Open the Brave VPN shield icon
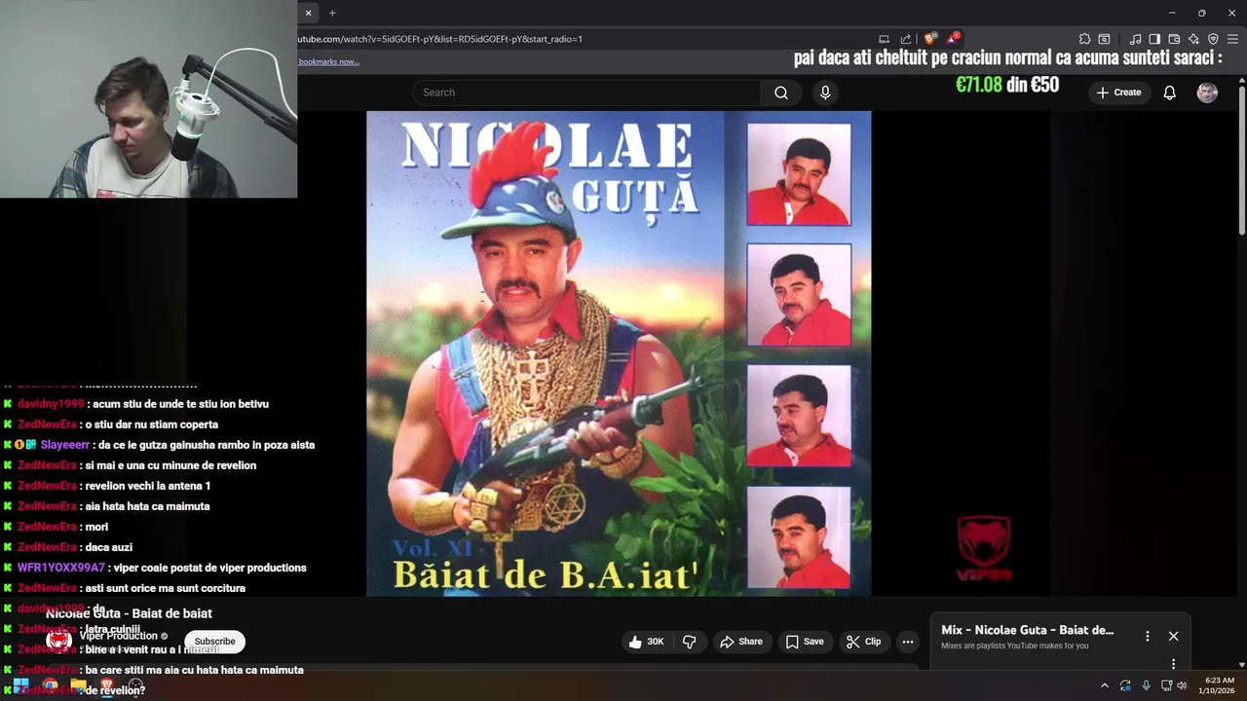 point(1213,39)
